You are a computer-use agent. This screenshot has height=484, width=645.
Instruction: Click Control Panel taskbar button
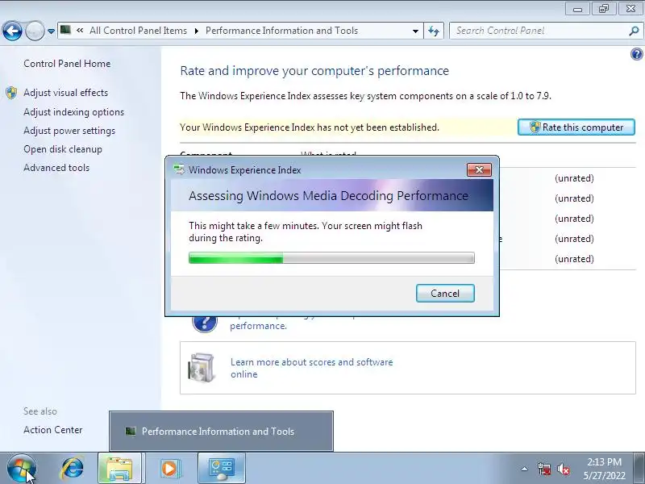pos(221,469)
